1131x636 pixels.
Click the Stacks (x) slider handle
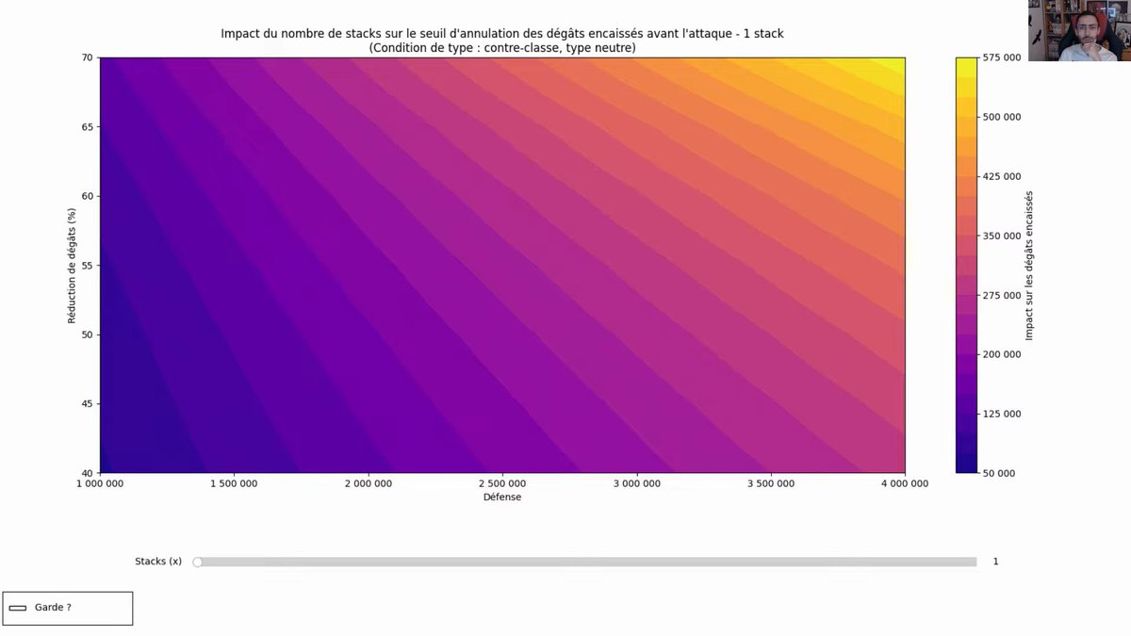coord(198,561)
